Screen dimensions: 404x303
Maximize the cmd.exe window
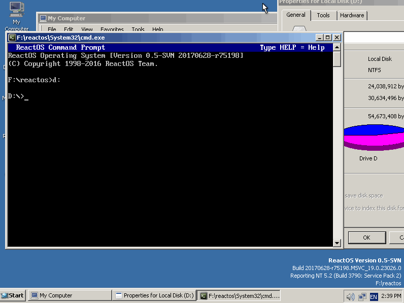click(327, 38)
